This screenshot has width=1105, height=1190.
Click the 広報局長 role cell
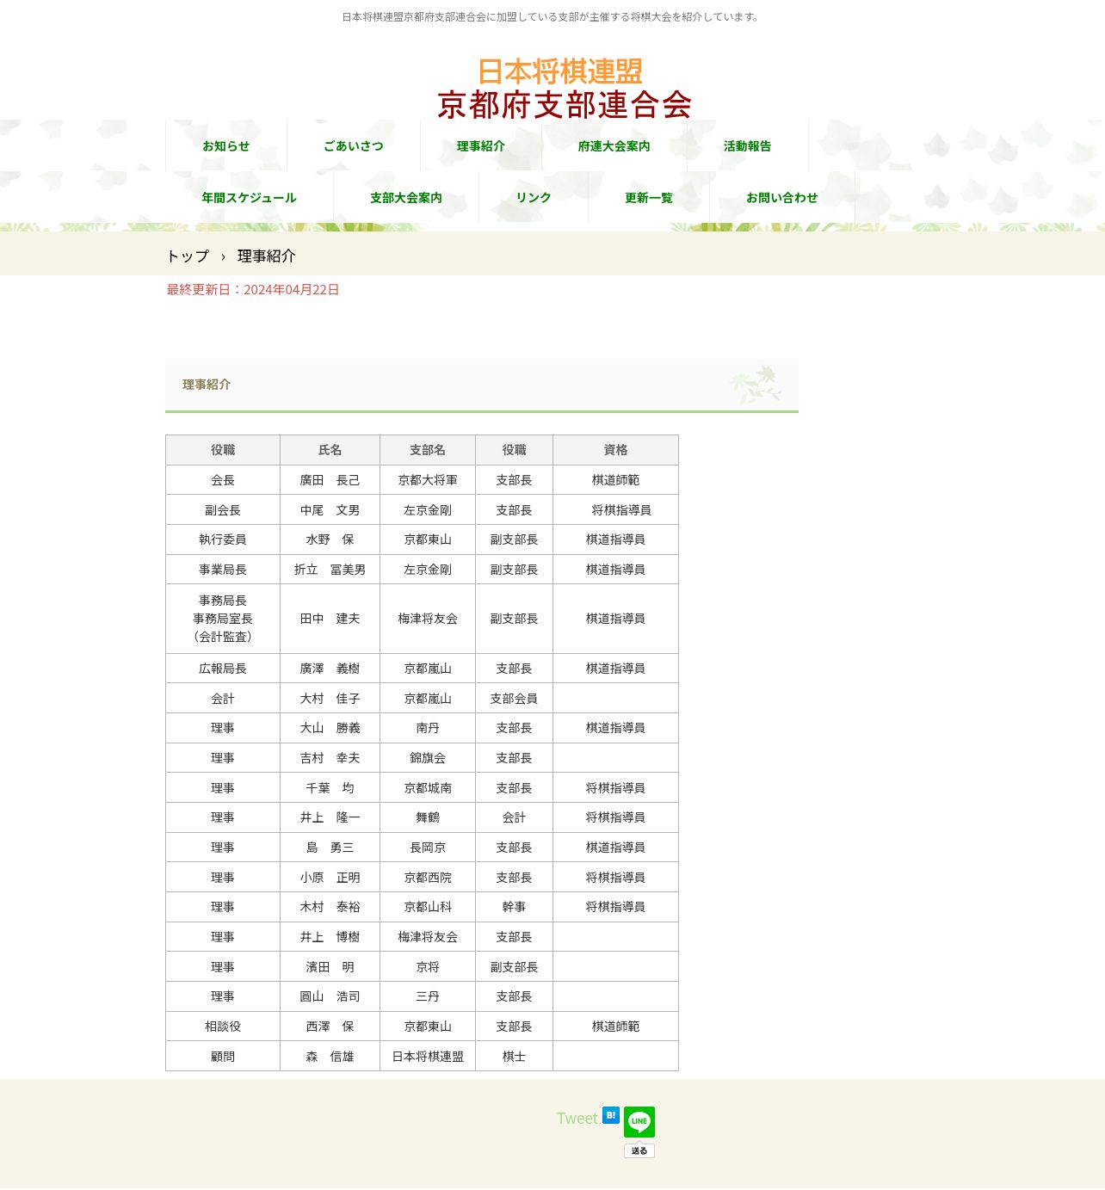click(223, 669)
